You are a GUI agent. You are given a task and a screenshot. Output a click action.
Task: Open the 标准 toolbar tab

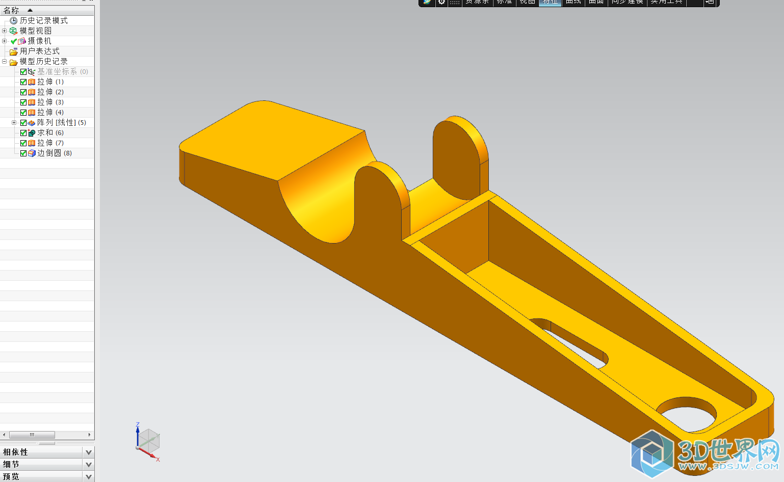click(x=504, y=2)
